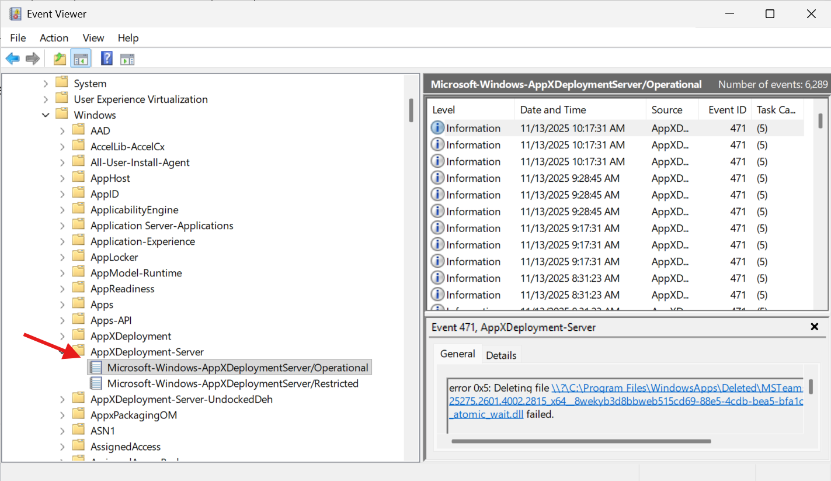Expand the System tree node
831x481 pixels.
pos(46,83)
